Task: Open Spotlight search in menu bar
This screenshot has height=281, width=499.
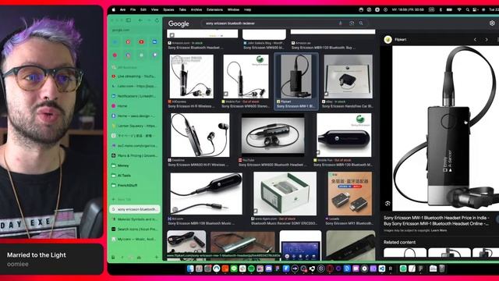Action: click(x=468, y=10)
